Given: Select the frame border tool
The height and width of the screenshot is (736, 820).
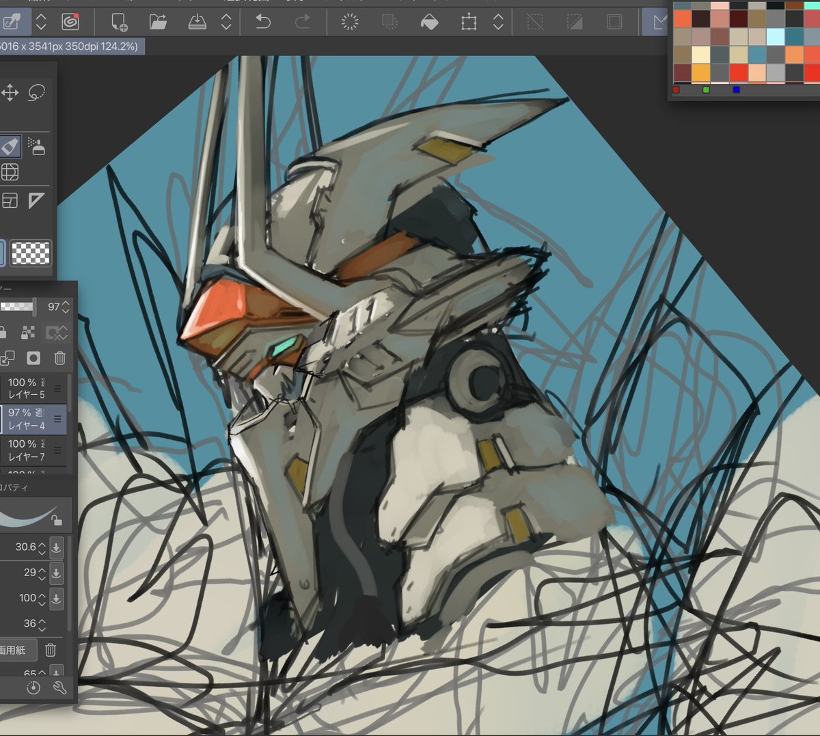Looking at the screenshot, I should pyautogui.click(x=10, y=200).
